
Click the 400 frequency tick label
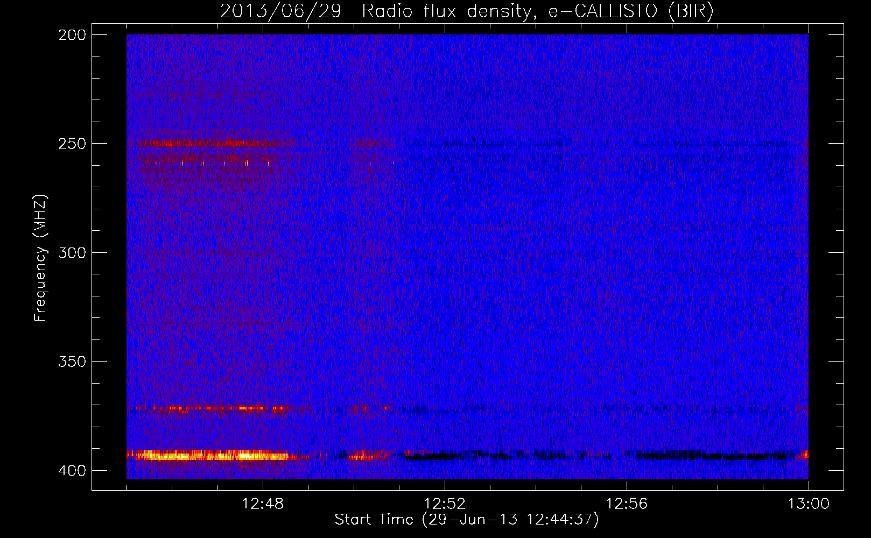point(72,470)
